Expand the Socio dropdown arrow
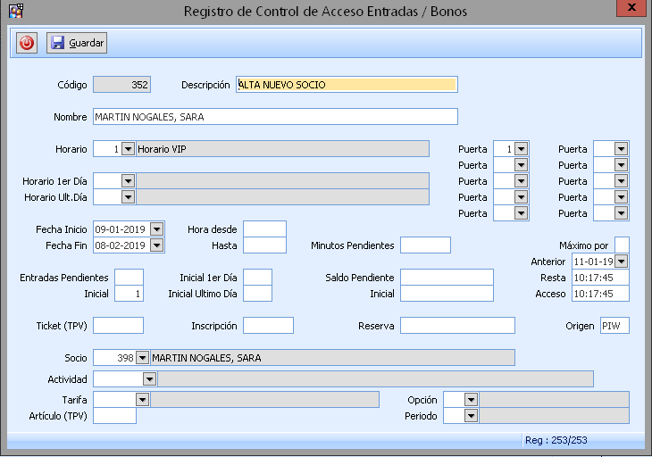Viewport: 652px width, 457px height. [x=142, y=358]
